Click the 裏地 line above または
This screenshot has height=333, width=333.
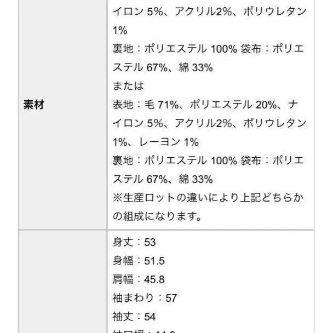click(208, 49)
